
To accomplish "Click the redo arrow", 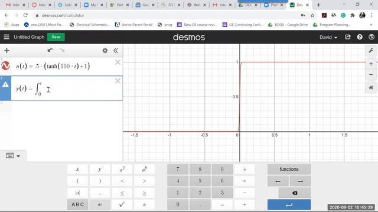I will [61, 50].
